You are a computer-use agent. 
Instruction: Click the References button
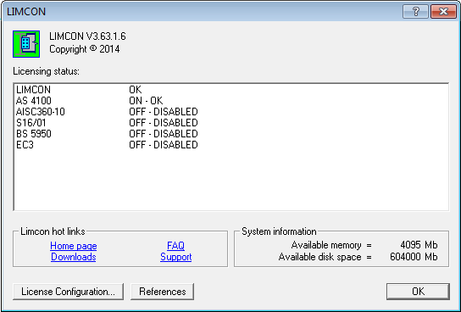click(163, 292)
